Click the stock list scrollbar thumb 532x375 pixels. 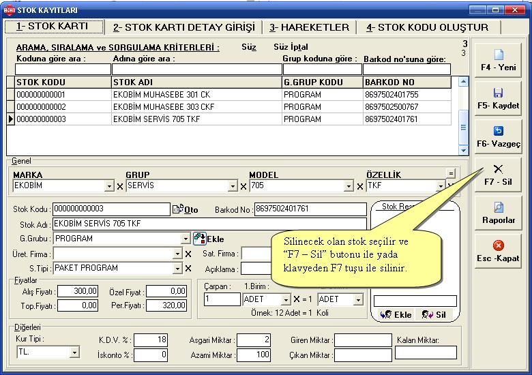coord(463,127)
